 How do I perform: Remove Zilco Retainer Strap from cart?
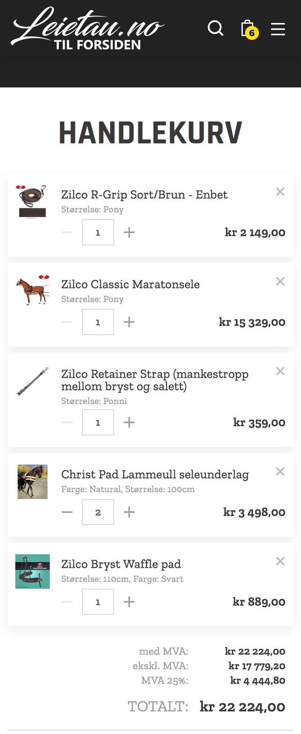(x=280, y=371)
